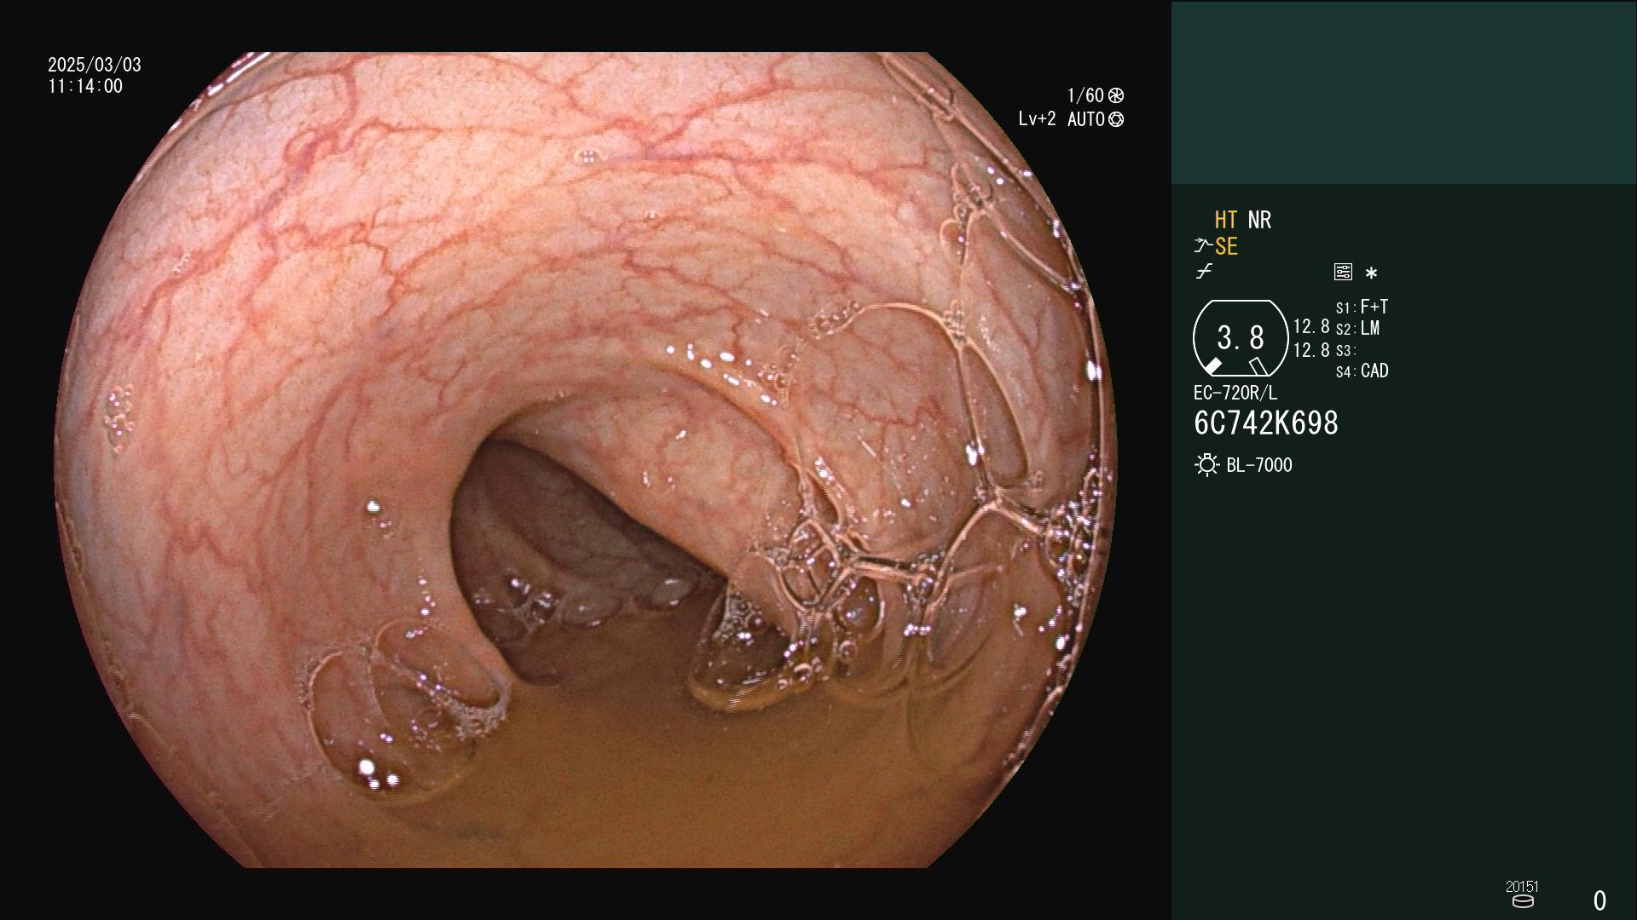
Task: Click the image counter value 0
Action: pyautogui.click(x=1599, y=900)
